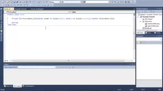Click the Find in Files toolbar icon
The height and width of the screenshot is (91, 163).
pos(84,2)
